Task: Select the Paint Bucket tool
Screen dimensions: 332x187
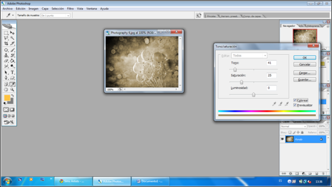Action: tap(12, 61)
